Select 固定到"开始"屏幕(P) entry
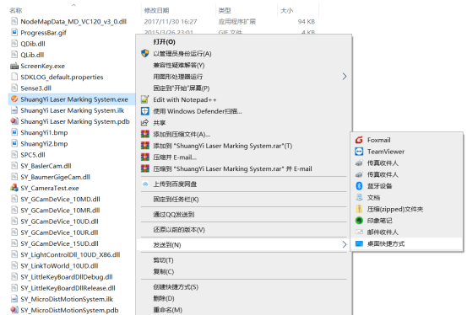 coord(243,88)
